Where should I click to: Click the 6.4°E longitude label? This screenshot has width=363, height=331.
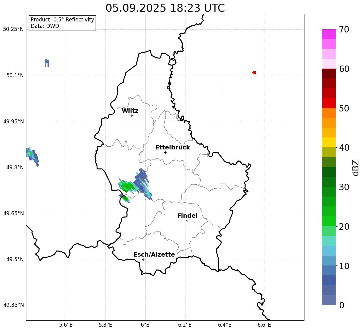tap(224, 325)
